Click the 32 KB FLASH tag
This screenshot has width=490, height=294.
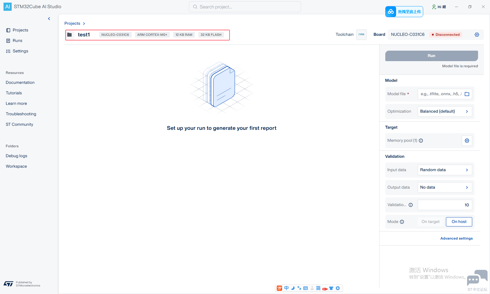coord(211,35)
